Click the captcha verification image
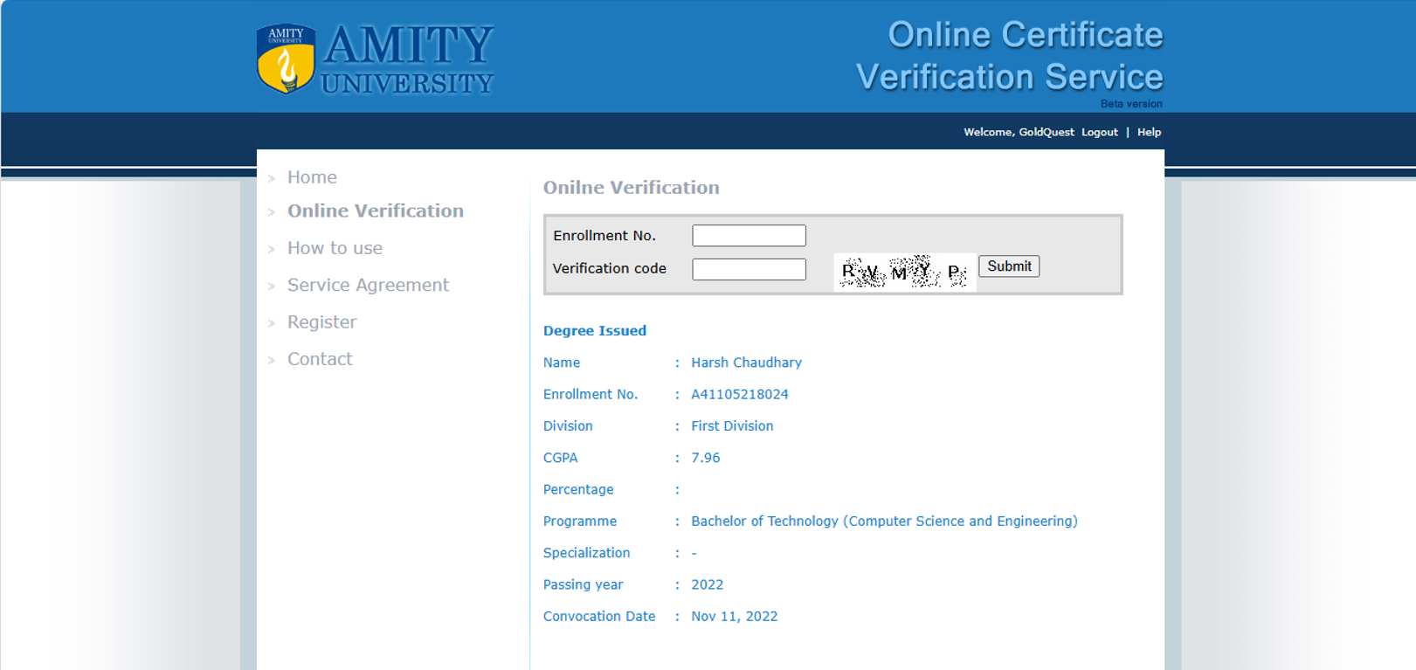The height and width of the screenshot is (670, 1416). tap(904, 273)
